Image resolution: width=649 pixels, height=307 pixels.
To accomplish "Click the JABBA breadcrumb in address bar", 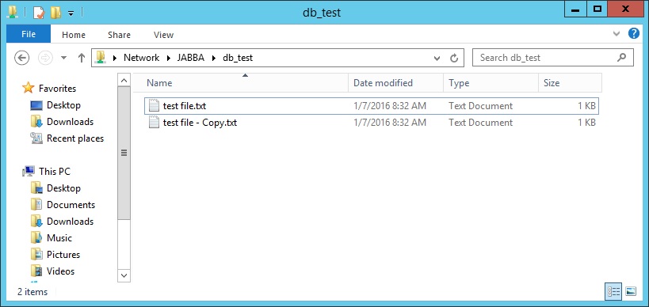I will 191,58.
